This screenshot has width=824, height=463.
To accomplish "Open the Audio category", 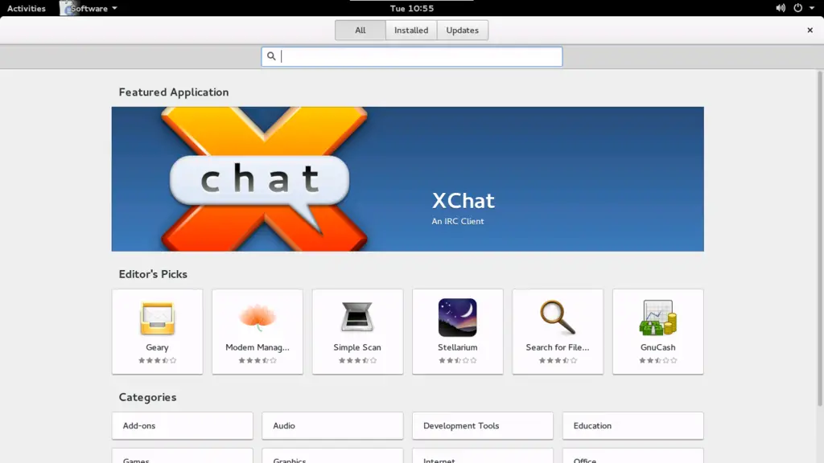I will pos(332,426).
